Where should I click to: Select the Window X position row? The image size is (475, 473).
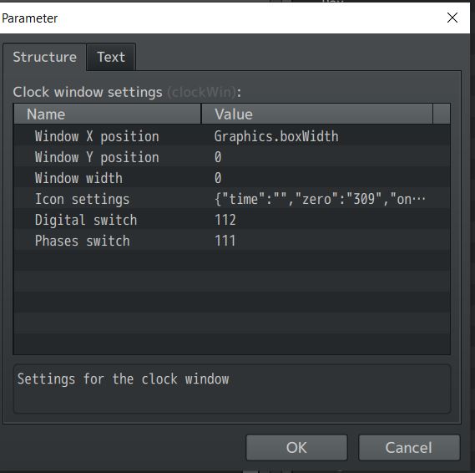(x=232, y=136)
